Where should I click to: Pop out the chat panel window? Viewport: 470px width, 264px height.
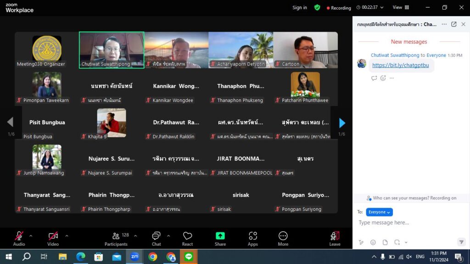tap(453, 24)
